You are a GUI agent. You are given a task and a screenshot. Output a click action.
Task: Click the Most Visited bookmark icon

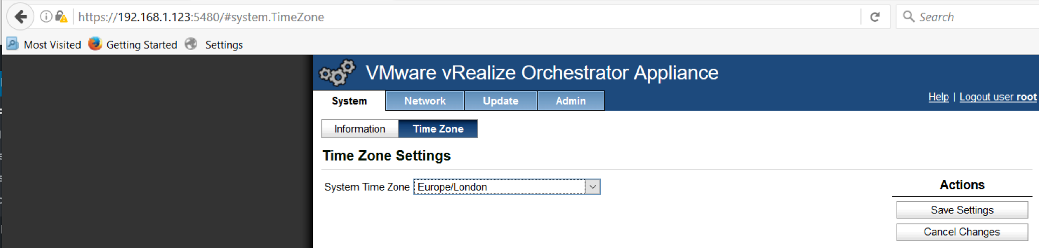click(13, 44)
